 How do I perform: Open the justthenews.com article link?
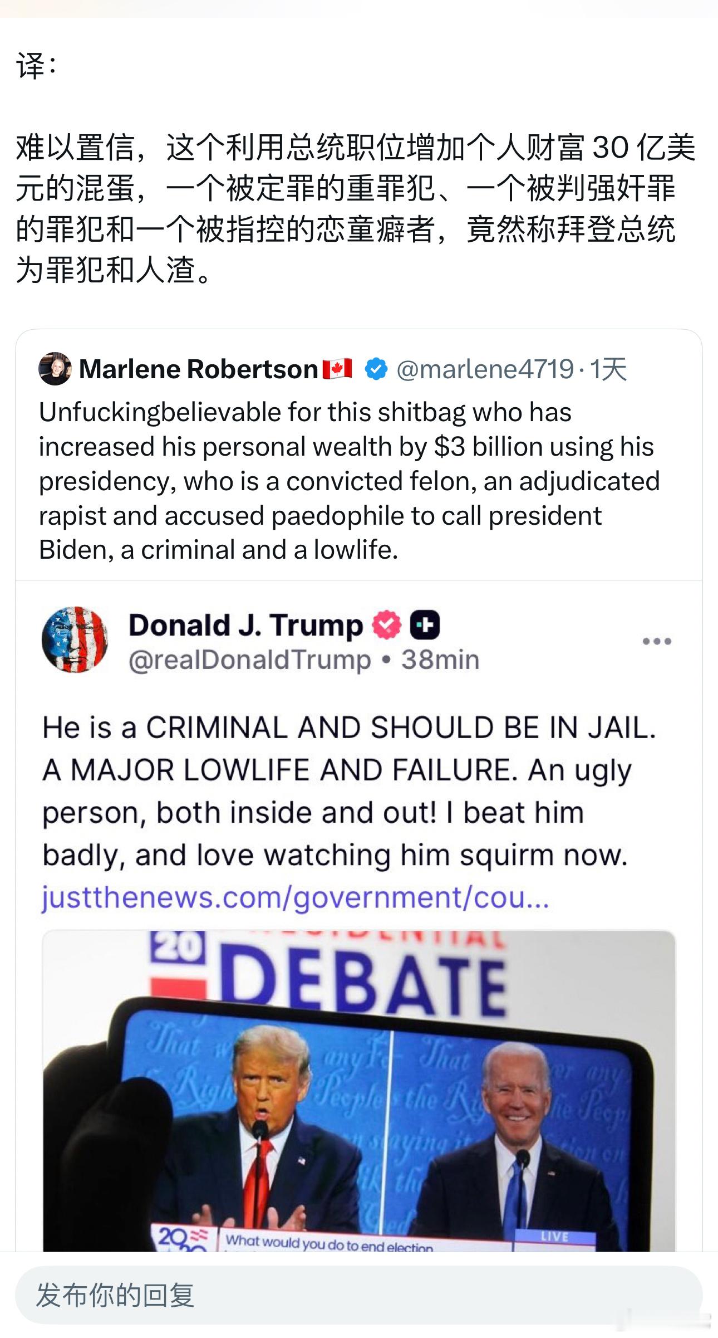click(x=295, y=897)
